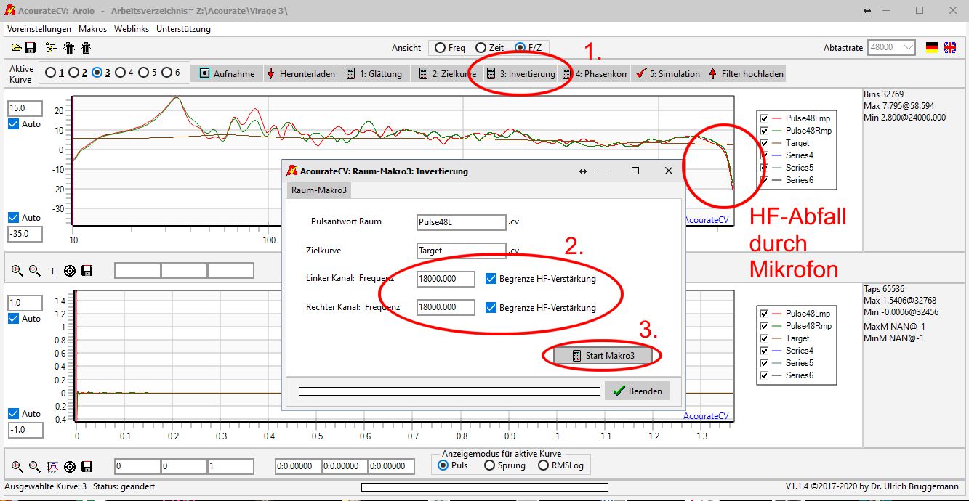Click the Pulsantwort Raum field containing Pulse48L
This screenshot has width=969, height=501.
tap(462, 221)
